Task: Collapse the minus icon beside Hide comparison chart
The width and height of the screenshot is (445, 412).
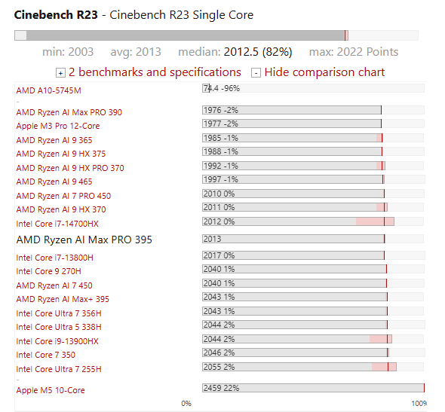Action: [x=256, y=73]
